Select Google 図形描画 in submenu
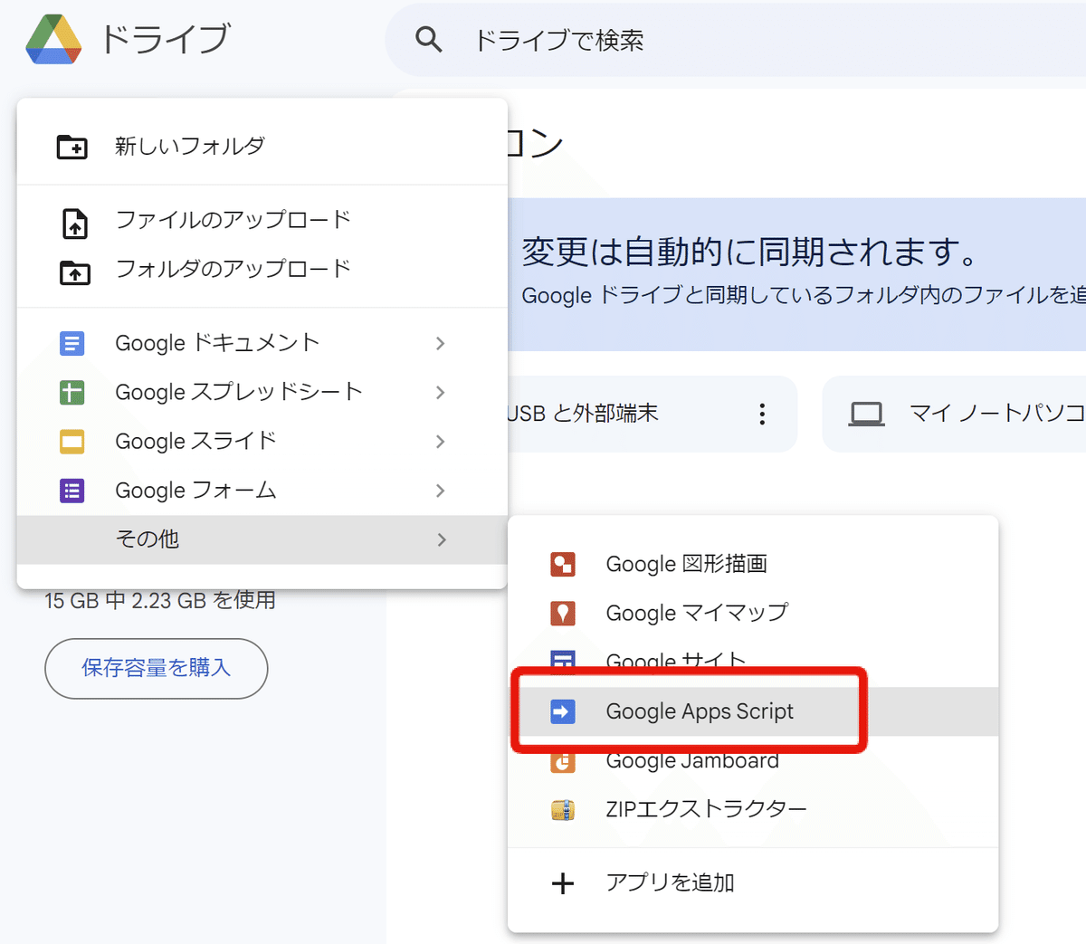 pyautogui.click(x=753, y=564)
